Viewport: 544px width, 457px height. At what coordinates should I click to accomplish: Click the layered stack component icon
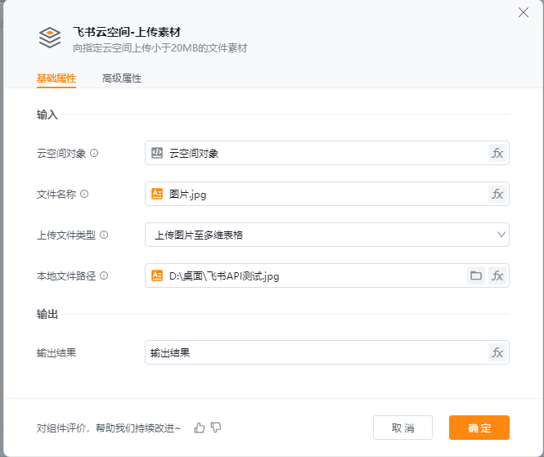pyautogui.click(x=50, y=38)
